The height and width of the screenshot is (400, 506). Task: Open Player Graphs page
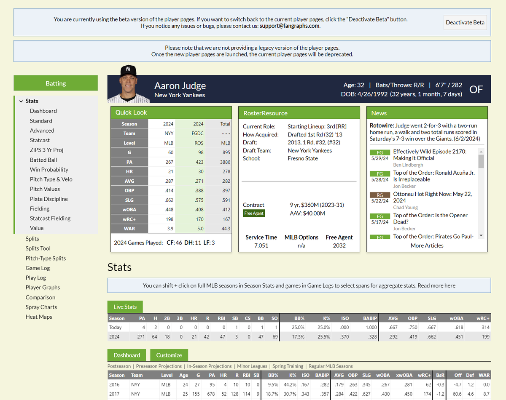(43, 287)
